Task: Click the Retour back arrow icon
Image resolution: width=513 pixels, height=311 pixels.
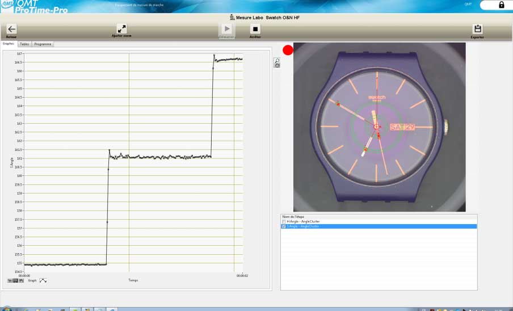Action: tap(11, 29)
